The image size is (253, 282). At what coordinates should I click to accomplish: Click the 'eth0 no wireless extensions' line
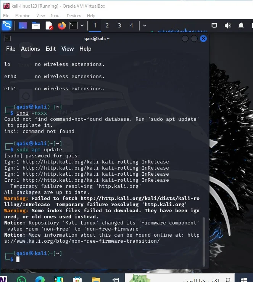click(54, 77)
